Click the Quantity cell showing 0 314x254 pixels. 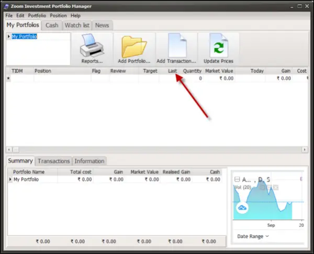pos(192,78)
